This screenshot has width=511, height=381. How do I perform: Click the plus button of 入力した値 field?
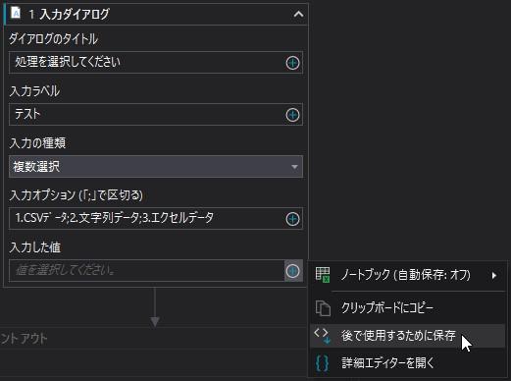click(x=293, y=271)
